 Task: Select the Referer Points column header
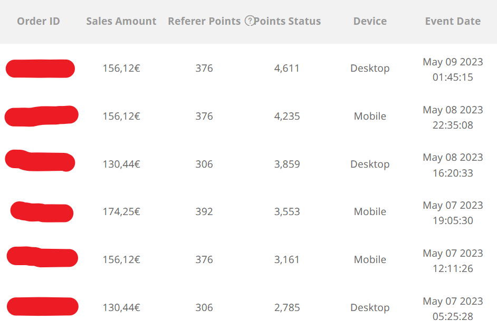(204, 21)
